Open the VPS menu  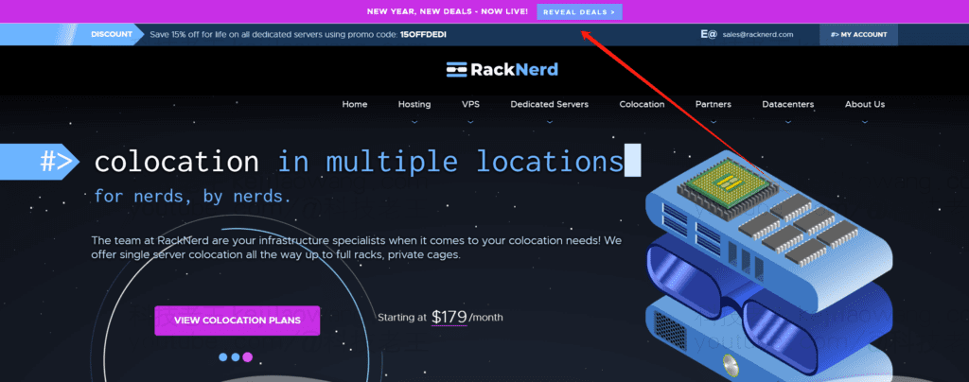coord(470,104)
